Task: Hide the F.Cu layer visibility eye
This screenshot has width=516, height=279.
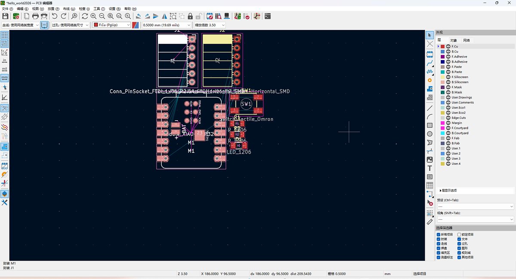Action: pos(448,46)
